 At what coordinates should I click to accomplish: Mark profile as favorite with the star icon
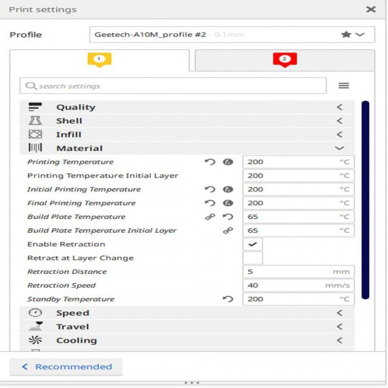coord(346,34)
